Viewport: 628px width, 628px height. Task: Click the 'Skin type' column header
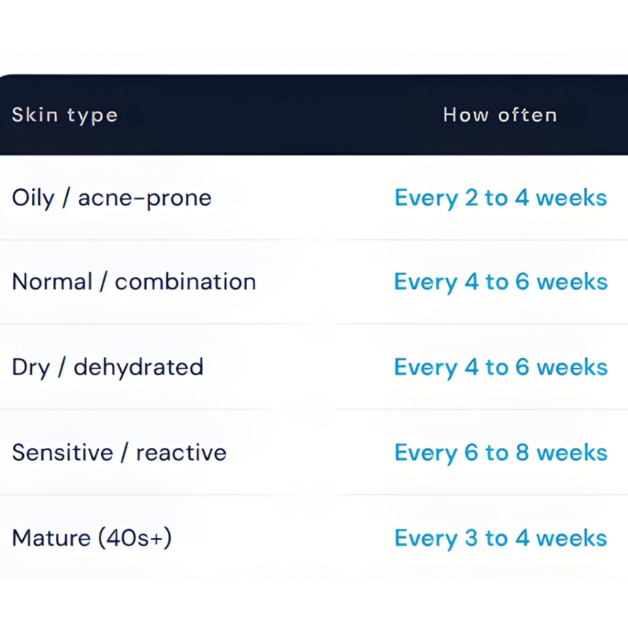click(x=64, y=115)
